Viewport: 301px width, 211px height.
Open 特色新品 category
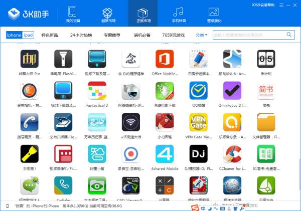tap(50, 35)
